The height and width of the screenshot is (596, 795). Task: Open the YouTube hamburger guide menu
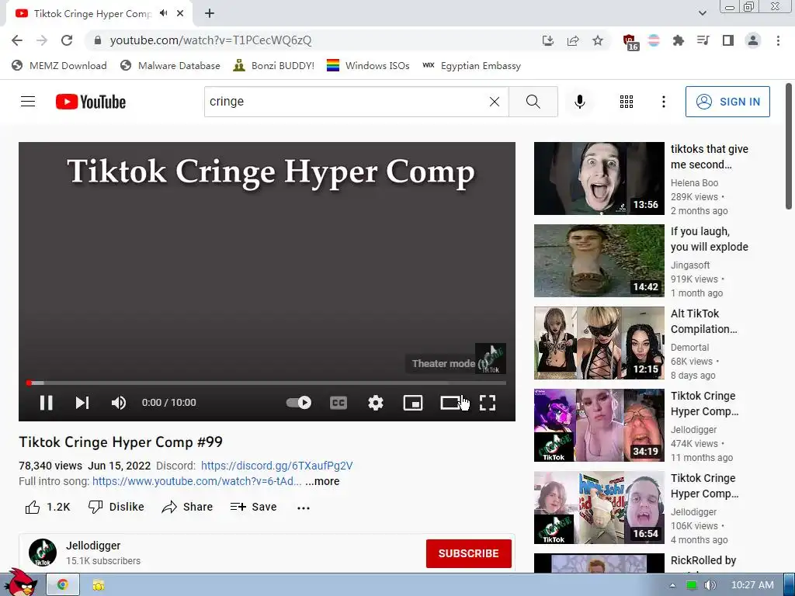[28, 102]
